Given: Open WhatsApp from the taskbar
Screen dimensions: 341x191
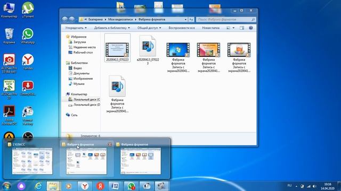Looking at the screenshot, I should click(x=131, y=186).
